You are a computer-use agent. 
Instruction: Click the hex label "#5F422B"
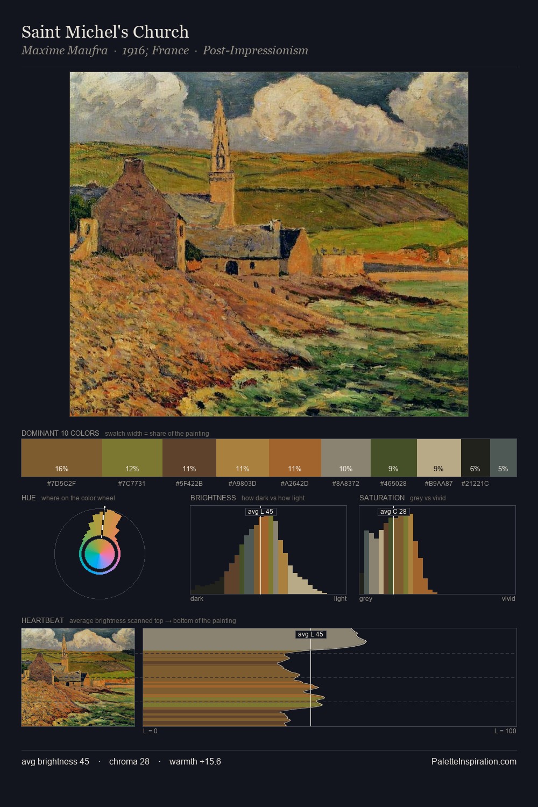pos(189,484)
